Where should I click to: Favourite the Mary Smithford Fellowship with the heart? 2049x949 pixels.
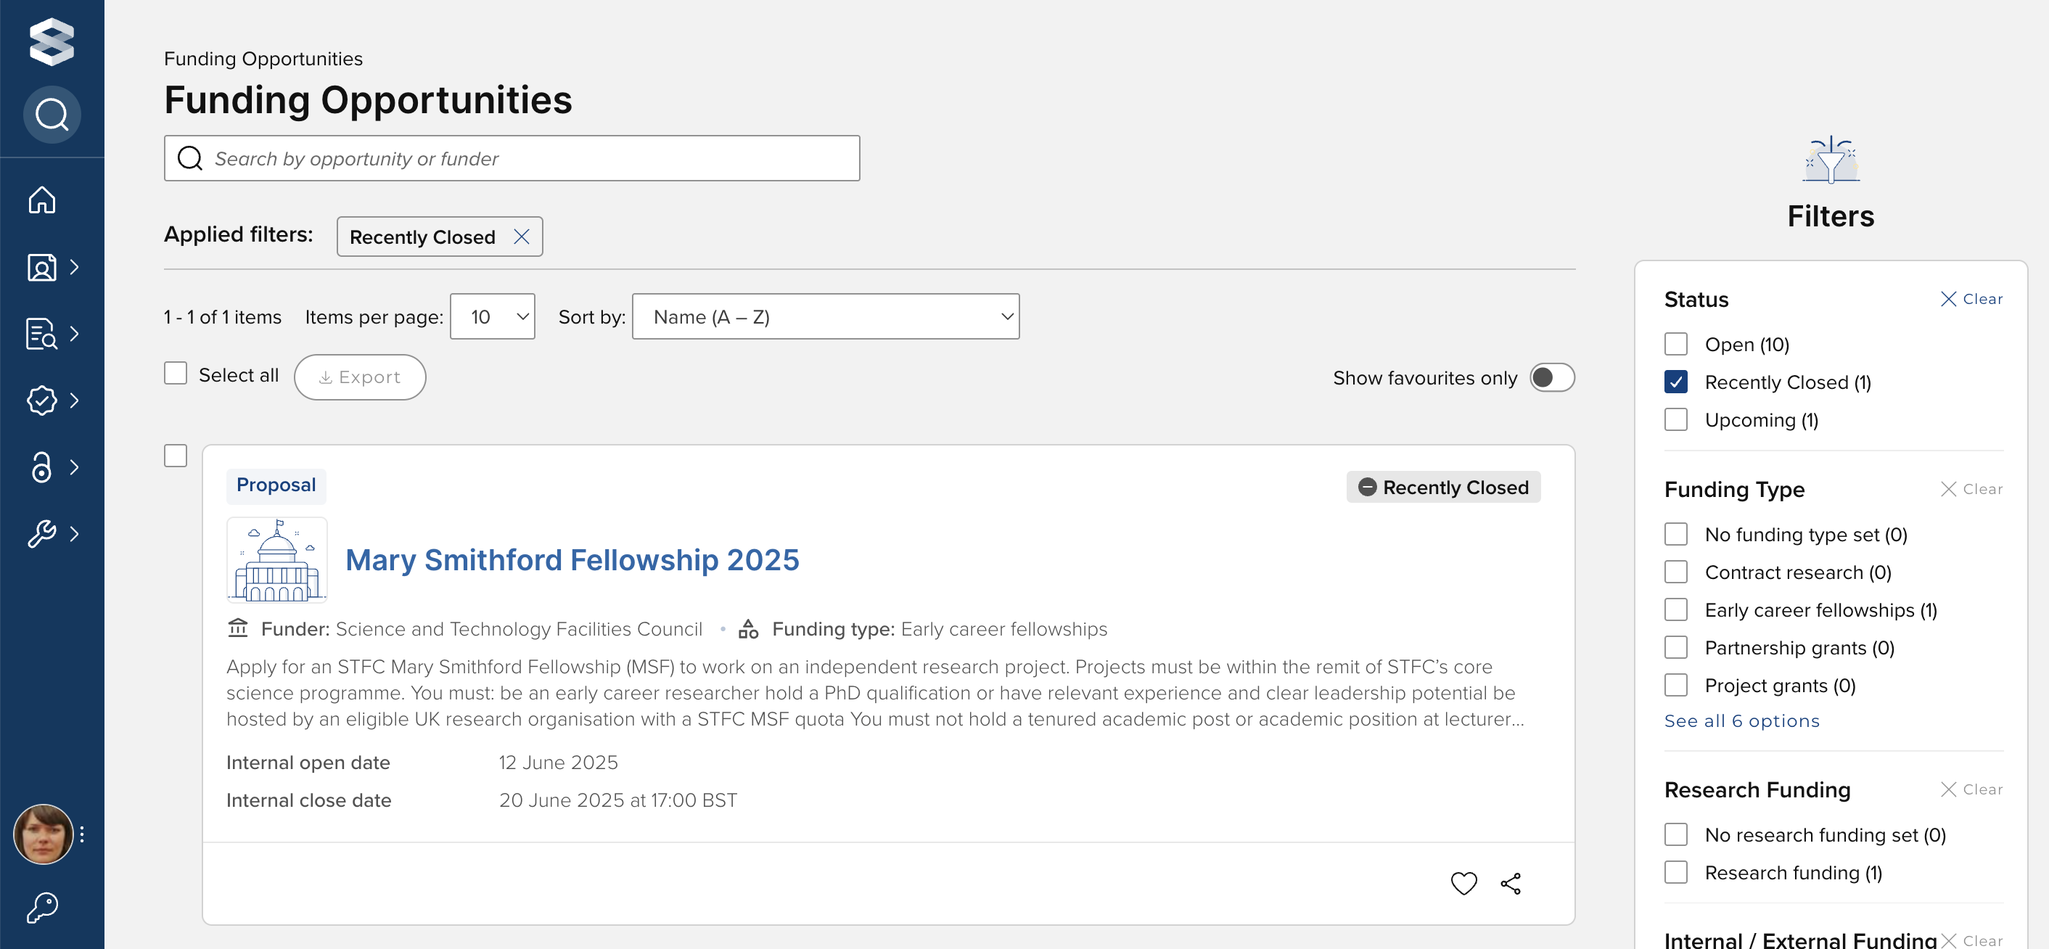click(x=1463, y=883)
